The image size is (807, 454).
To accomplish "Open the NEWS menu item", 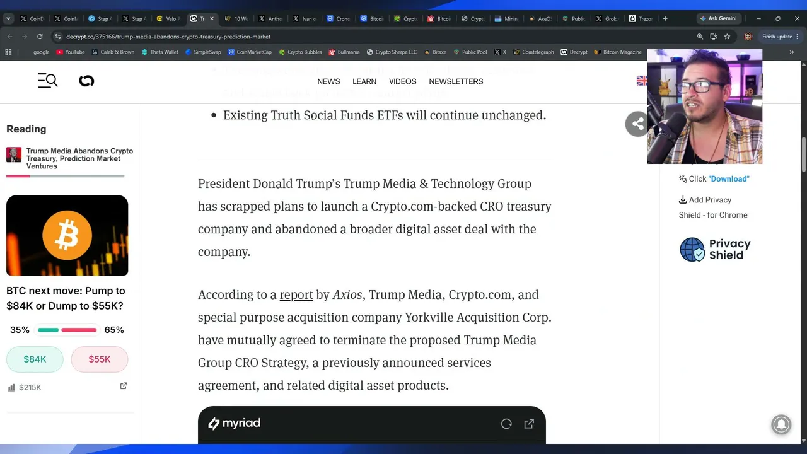I will [328, 81].
